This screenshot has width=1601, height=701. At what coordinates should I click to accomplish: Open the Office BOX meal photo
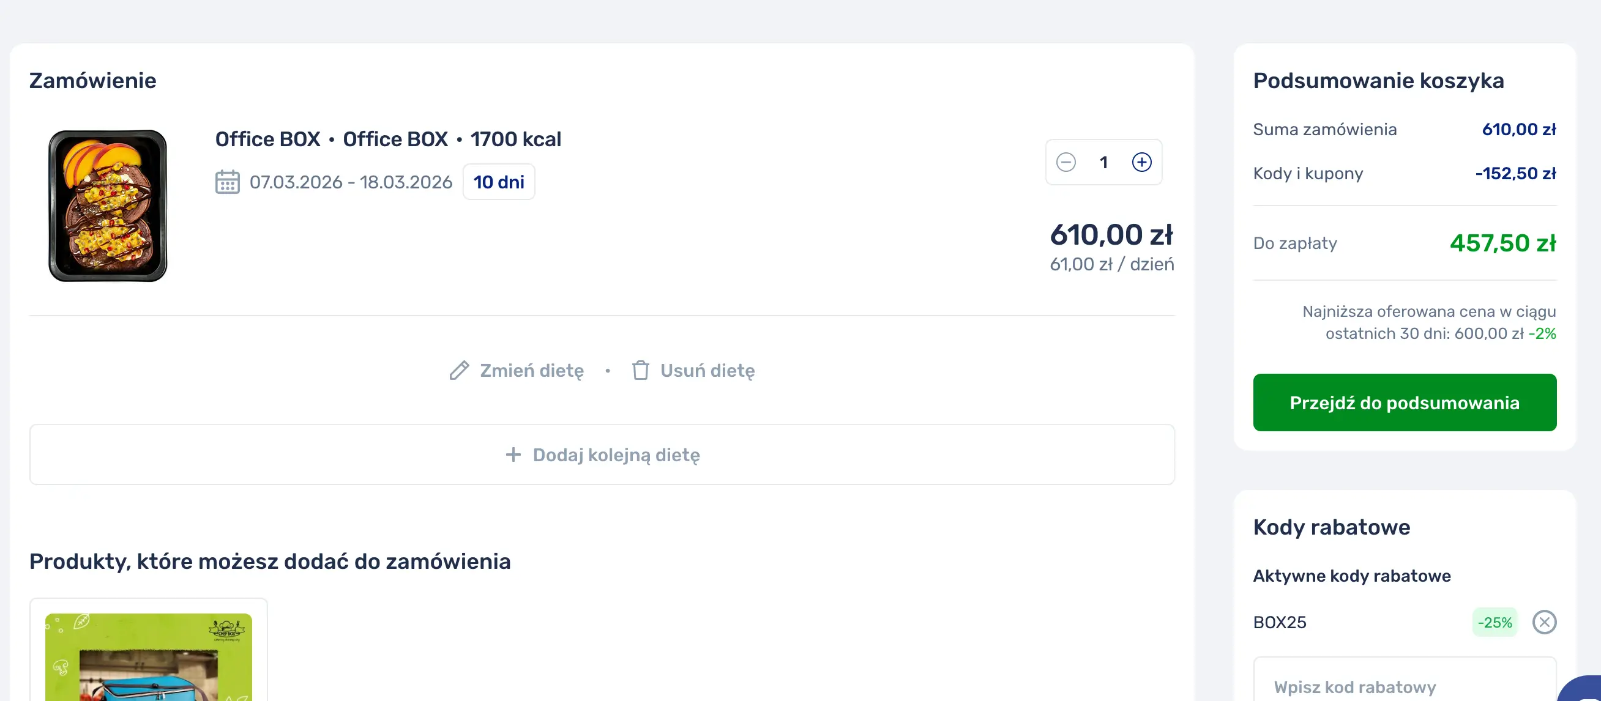pos(108,206)
